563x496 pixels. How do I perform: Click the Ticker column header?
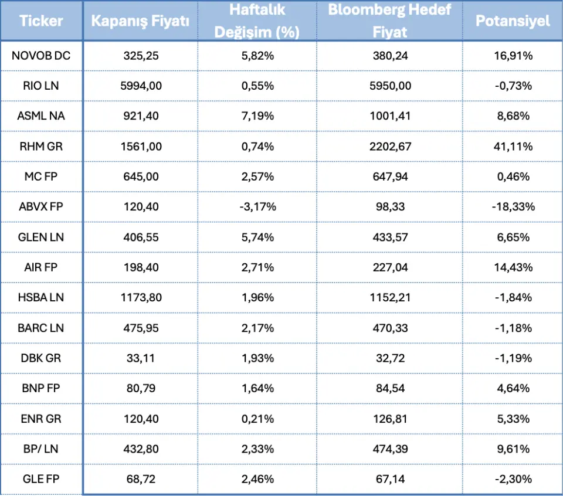(41, 21)
